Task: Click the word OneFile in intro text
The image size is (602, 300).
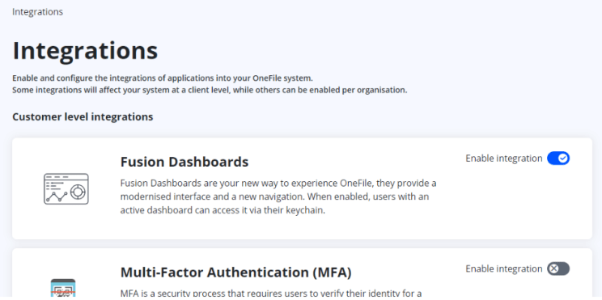Action: (267, 78)
